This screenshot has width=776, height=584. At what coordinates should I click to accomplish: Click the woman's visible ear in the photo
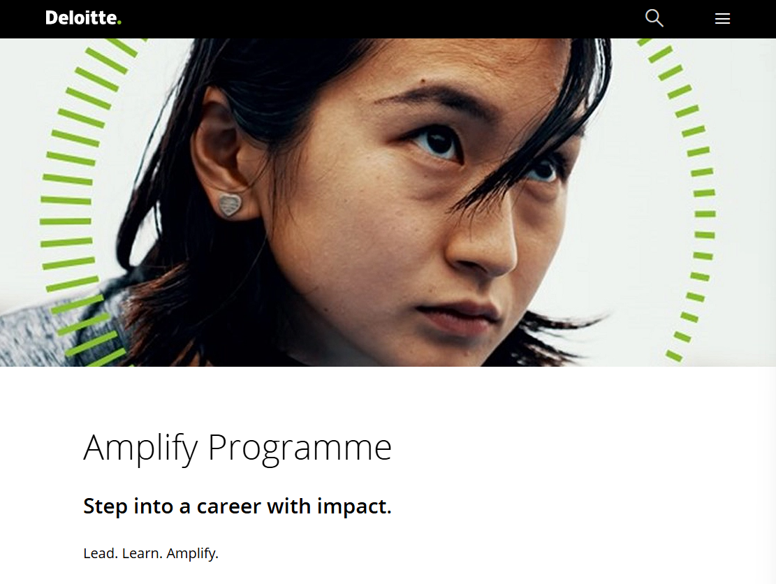tap(217, 161)
